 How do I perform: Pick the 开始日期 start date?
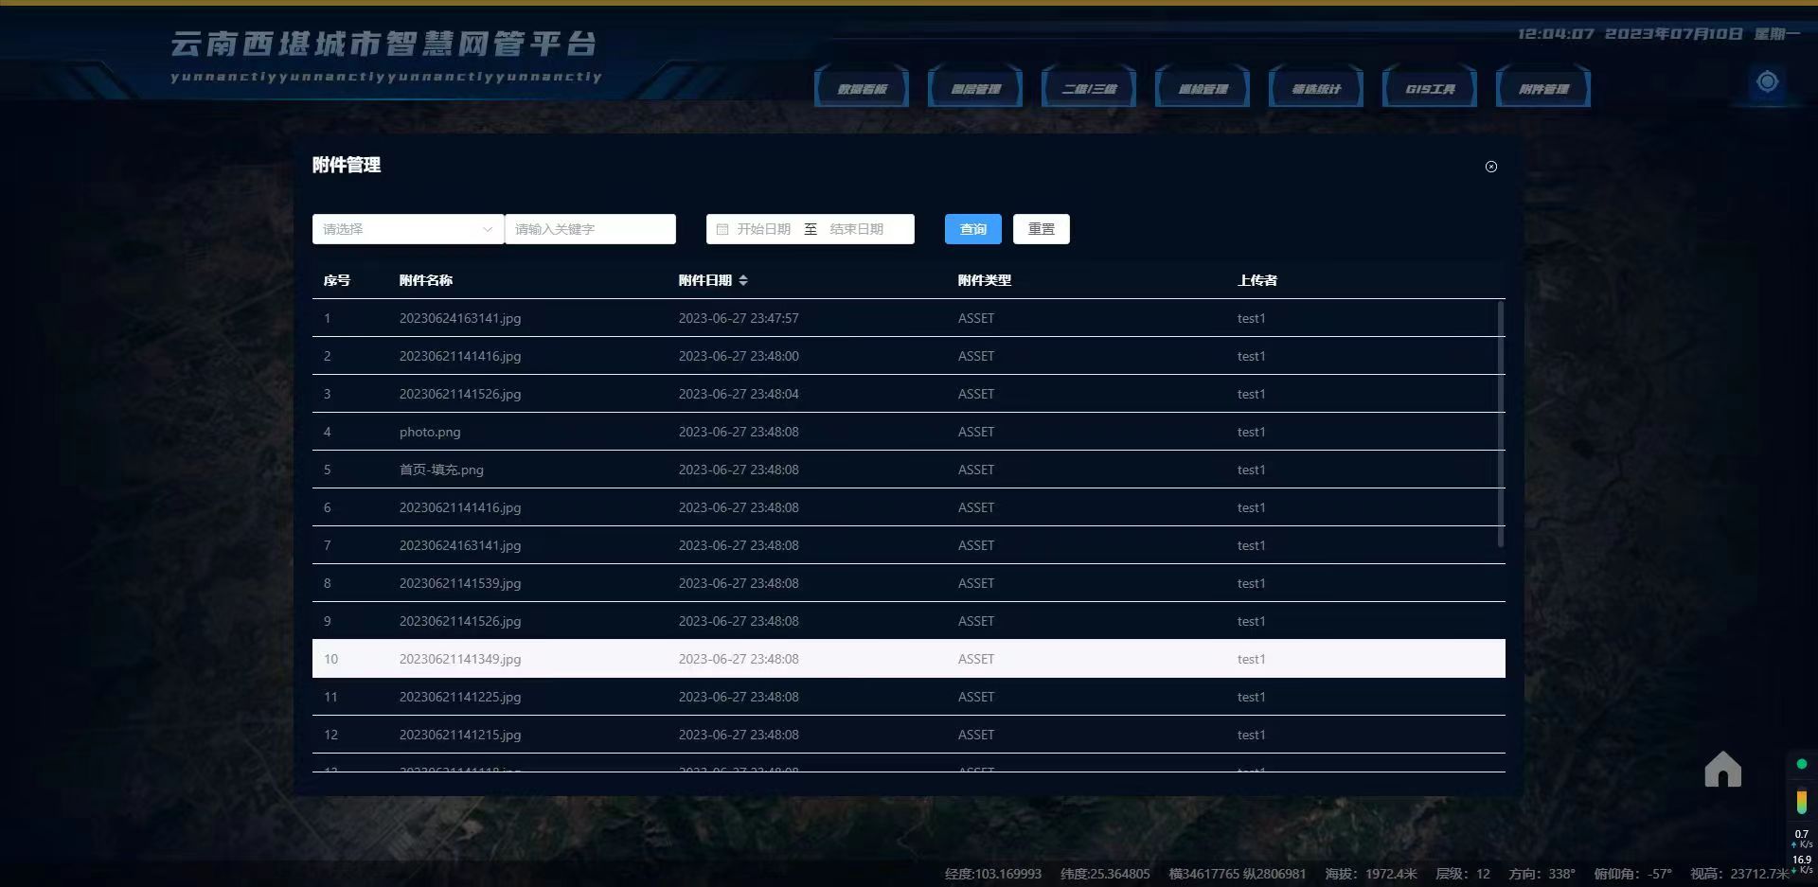point(763,229)
